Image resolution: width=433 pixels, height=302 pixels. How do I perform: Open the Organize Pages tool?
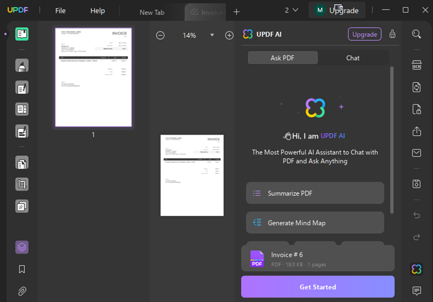click(22, 163)
